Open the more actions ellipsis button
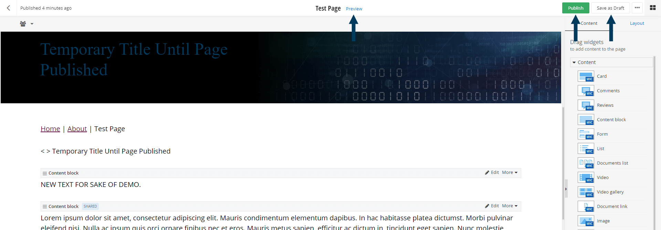The height and width of the screenshot is (230, 661). coord(637,8)
